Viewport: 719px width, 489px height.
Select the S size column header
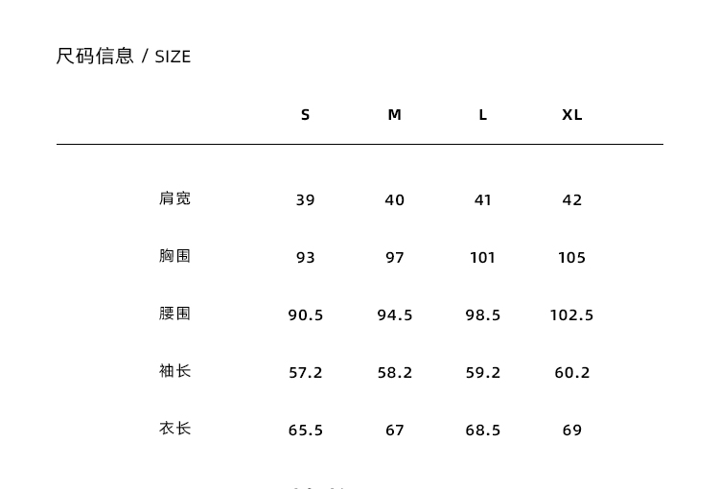point(306,115)
